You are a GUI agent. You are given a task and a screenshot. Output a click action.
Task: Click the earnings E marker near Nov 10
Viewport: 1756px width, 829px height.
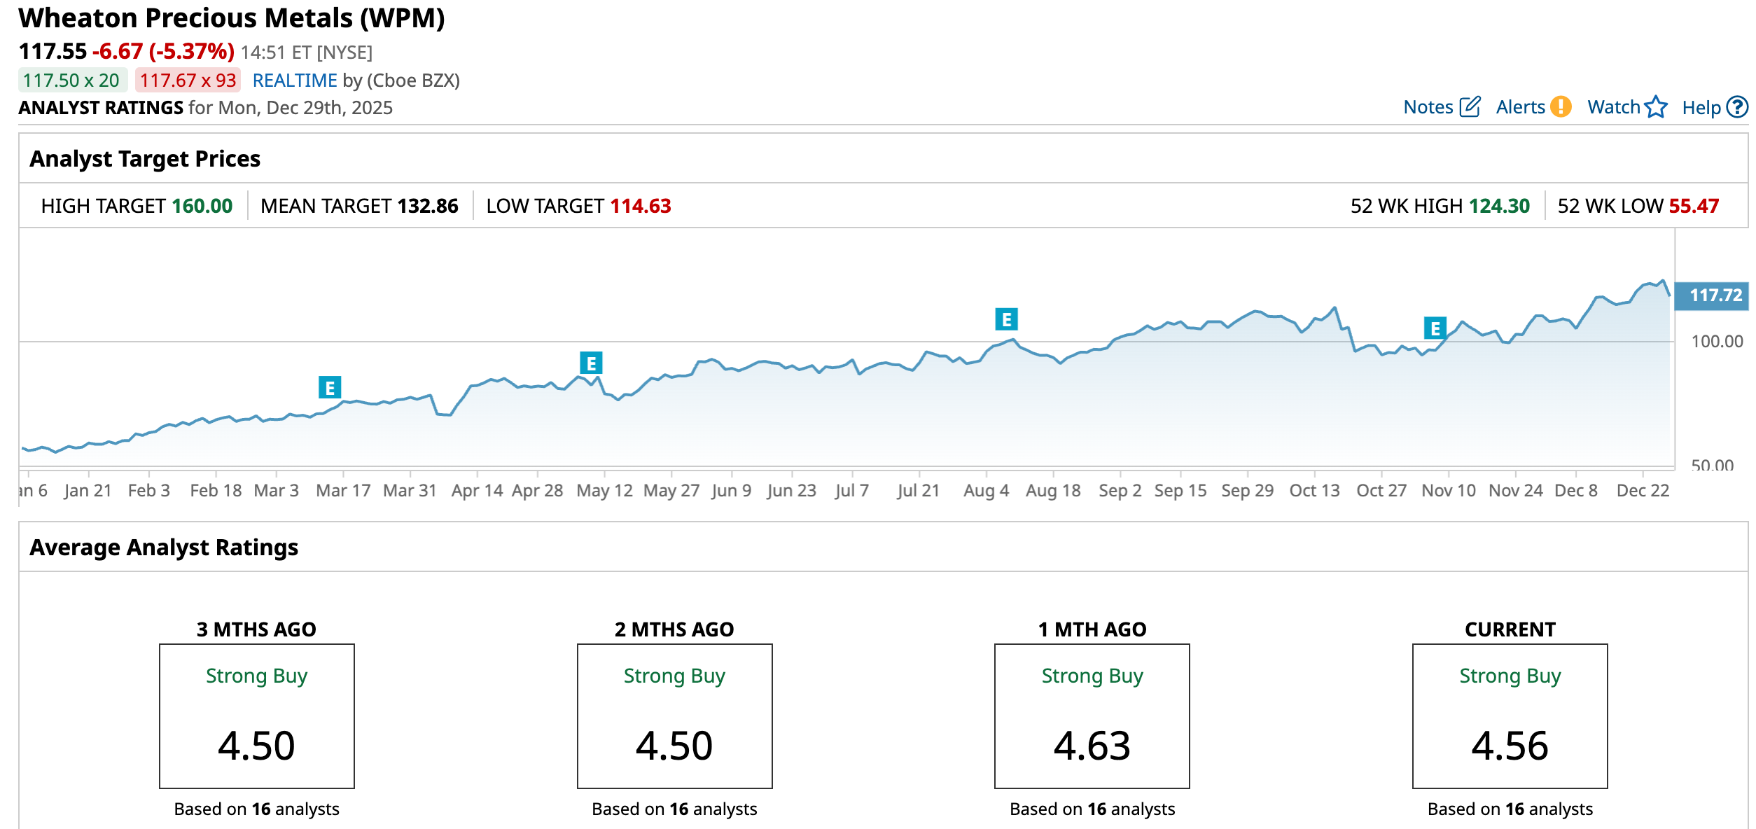tap(1435, 328)
